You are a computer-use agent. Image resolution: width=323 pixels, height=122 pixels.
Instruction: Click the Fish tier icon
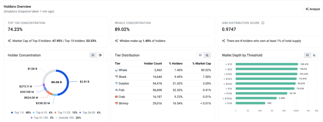tap(116, 90)
